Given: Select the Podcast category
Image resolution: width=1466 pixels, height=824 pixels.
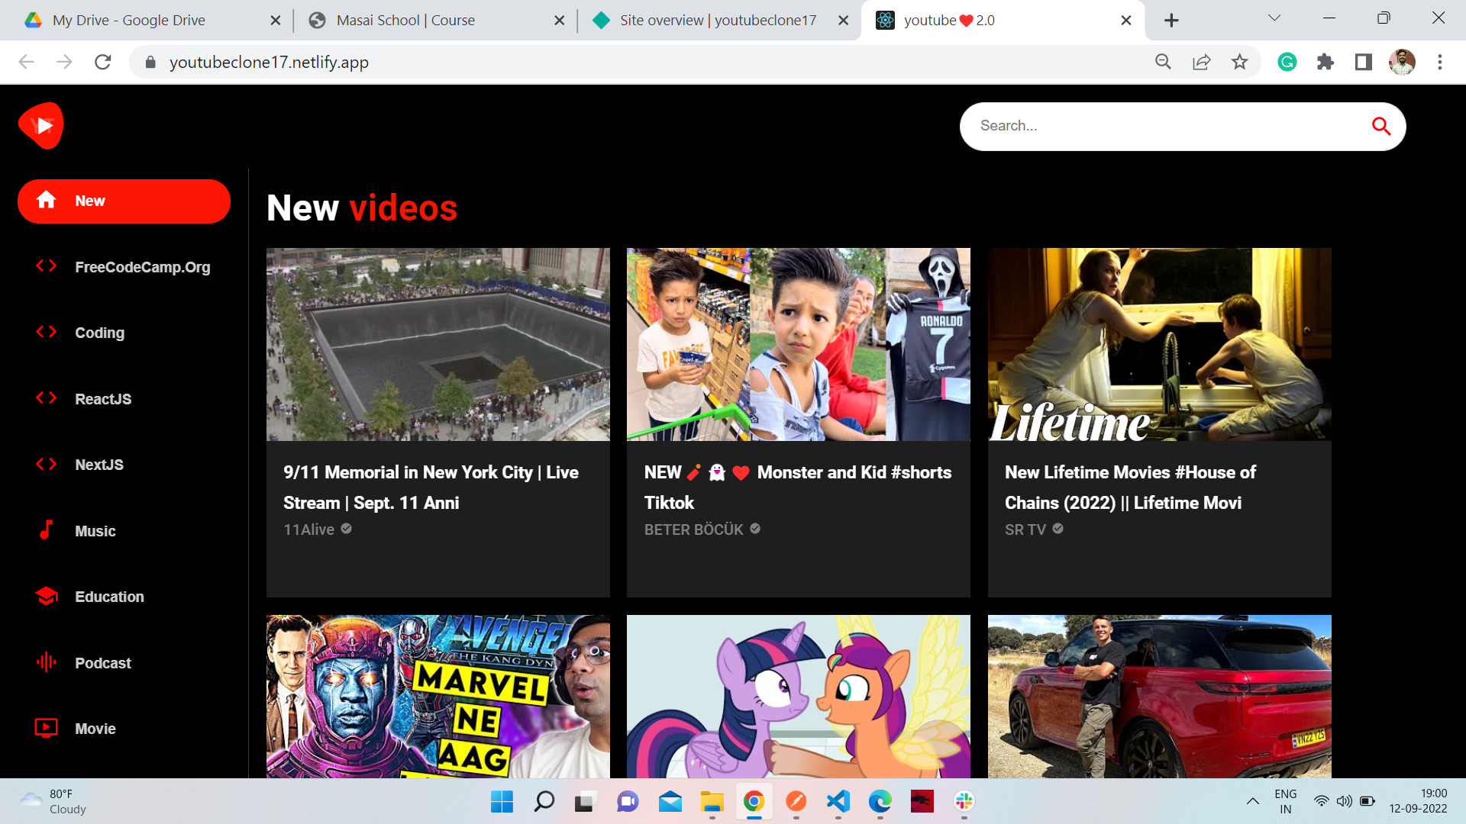Looking at the screenshot, I should [x=124, y=663].
